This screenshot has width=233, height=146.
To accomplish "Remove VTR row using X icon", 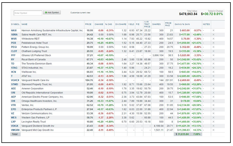I will point(214,105).
